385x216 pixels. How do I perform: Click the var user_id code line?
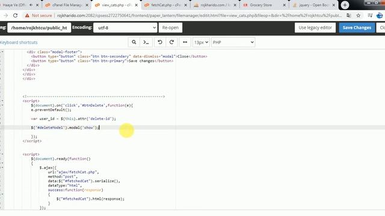point(73,119)
